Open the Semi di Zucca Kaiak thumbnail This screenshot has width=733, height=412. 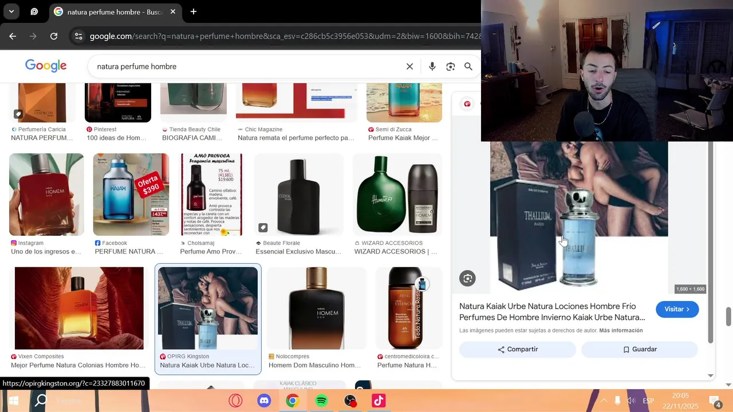(x=404, y=102)
